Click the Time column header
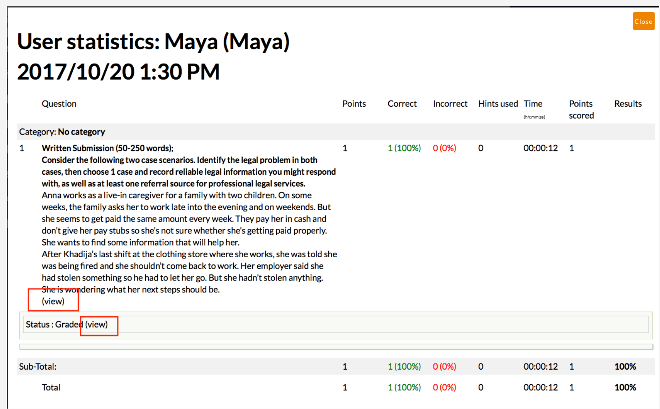660x409 pixels. point(533,104)
